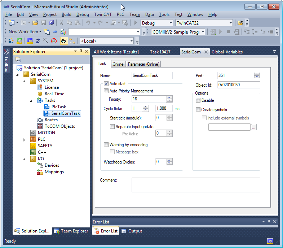Click the PLC Stop square icon
Image resolution: width=283 pixels, height=248 pixels.
point(229,32)
